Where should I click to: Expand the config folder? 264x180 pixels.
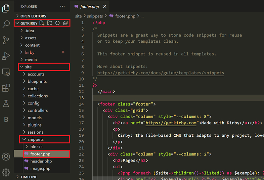click(x=42, y=103)
